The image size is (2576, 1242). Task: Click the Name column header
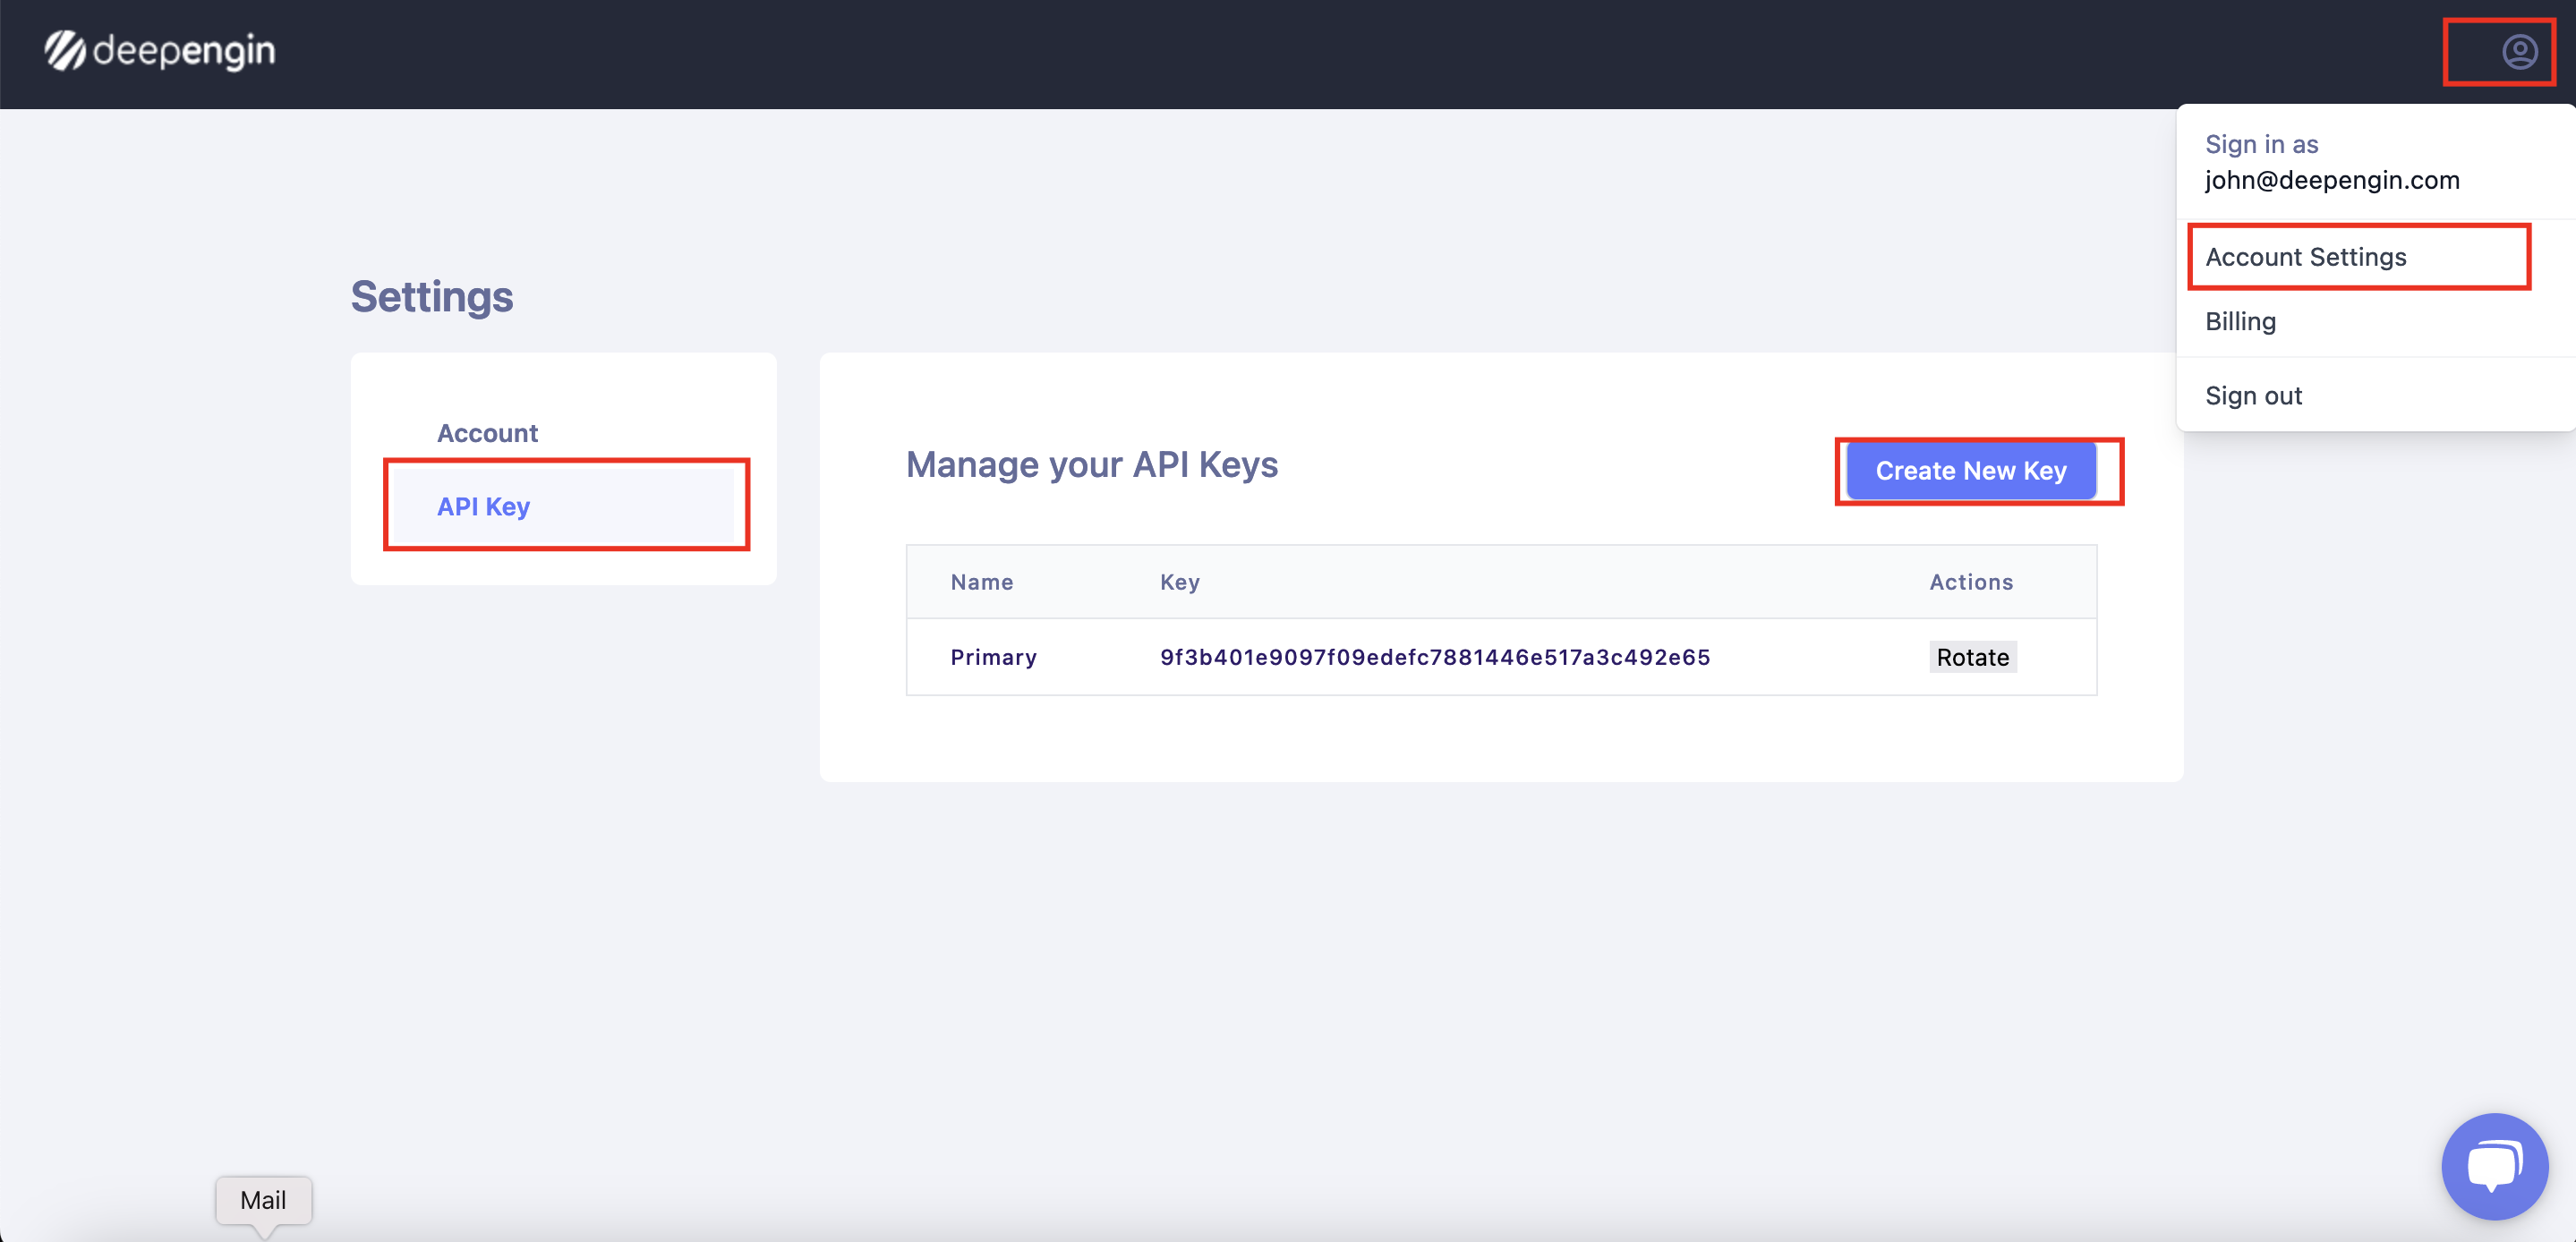coord(981,582)
